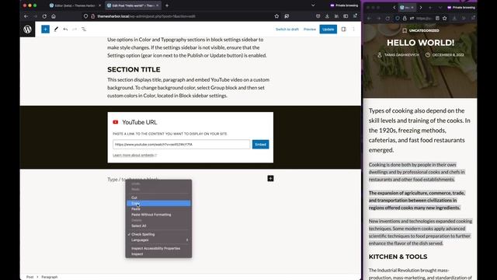Screen dimensions: 497x280
Task: Click the Update button
Action: point(328,30)
